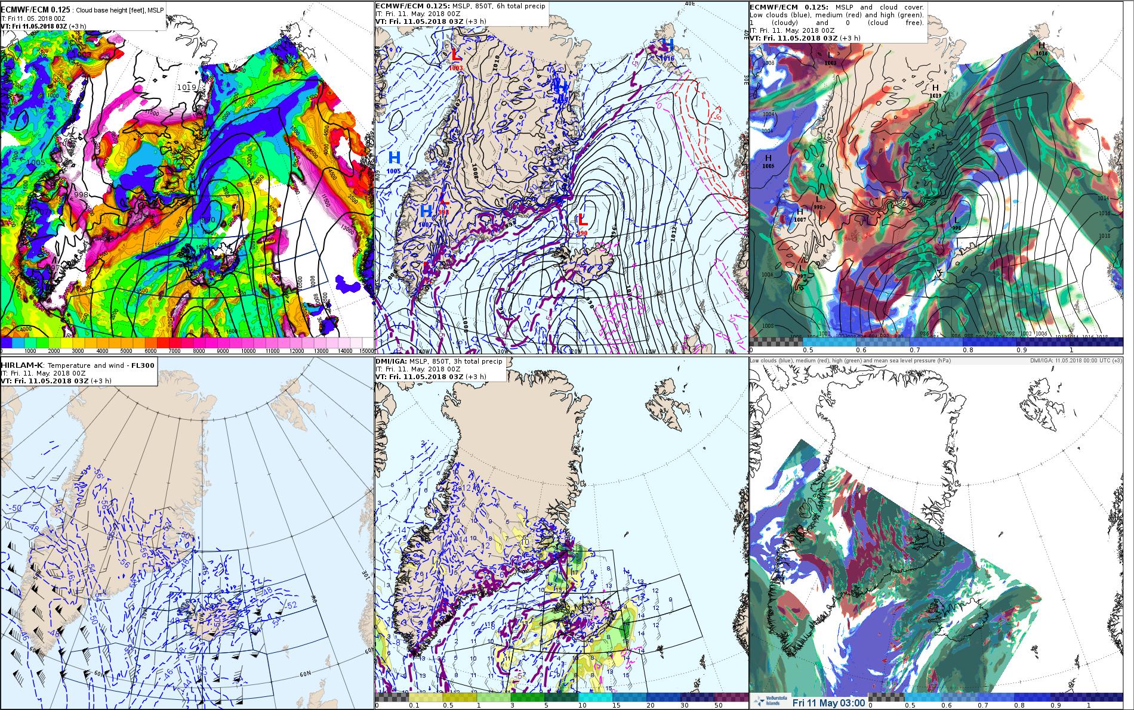Click the red L 990 low marker on the ECMWF precip map
This screenshot has height=710, width=1134.
tap(583, 223)
